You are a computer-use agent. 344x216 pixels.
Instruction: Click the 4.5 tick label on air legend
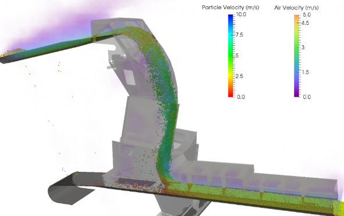[x=305, y=23]
